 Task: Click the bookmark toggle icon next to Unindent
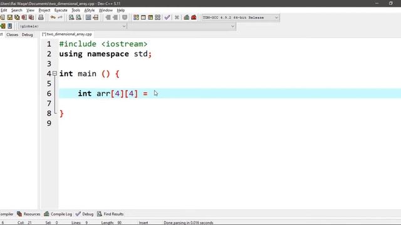[125, 17]
